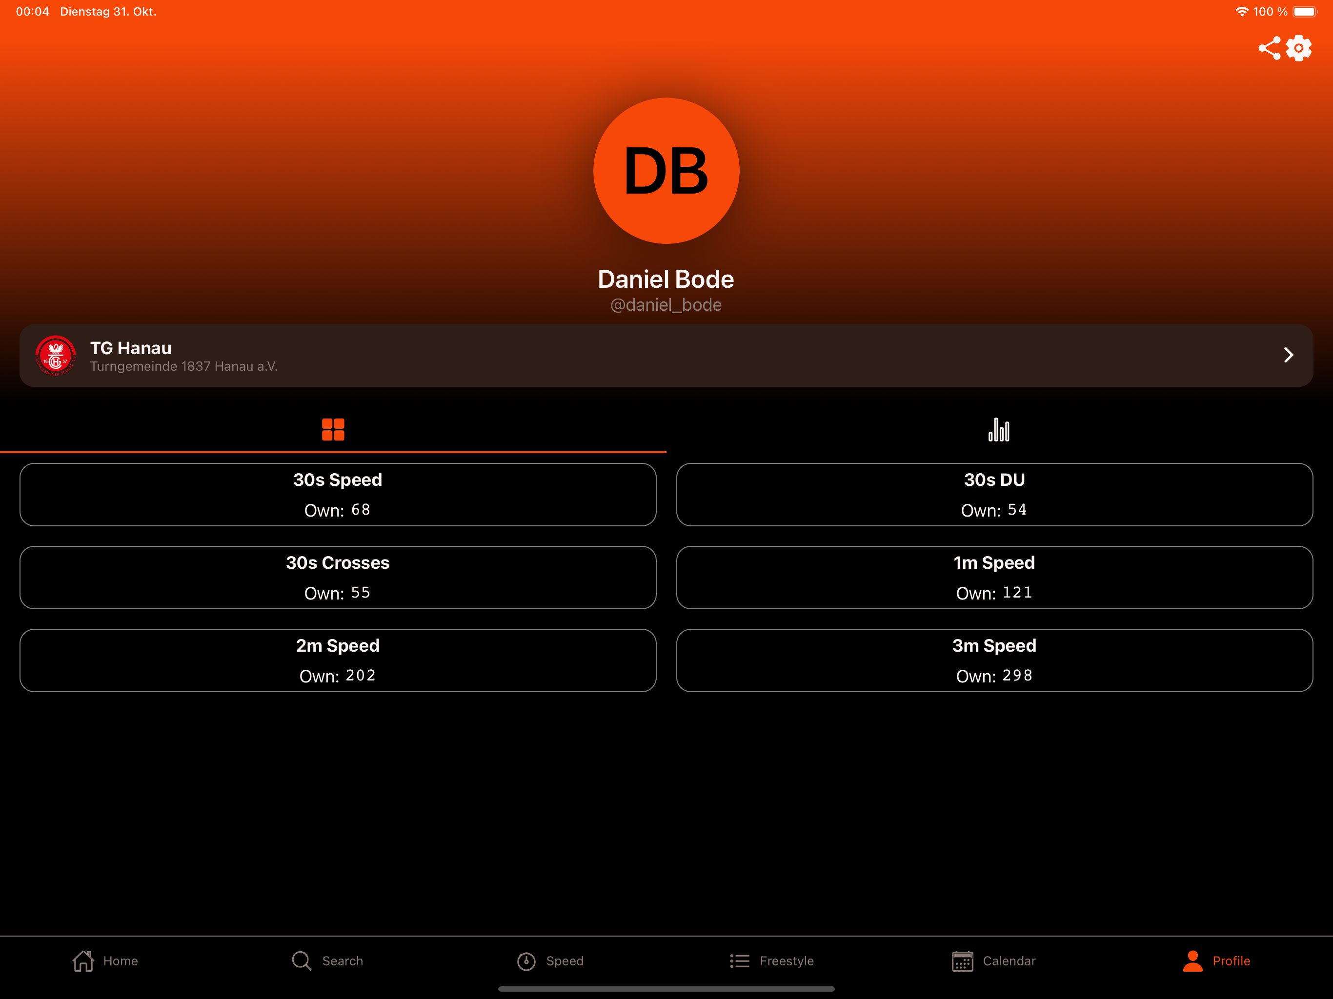Image resolution: width=1333 pixels, height=999 pixels.
Task: Open the 30s DU record card
Action: point(994,495)
